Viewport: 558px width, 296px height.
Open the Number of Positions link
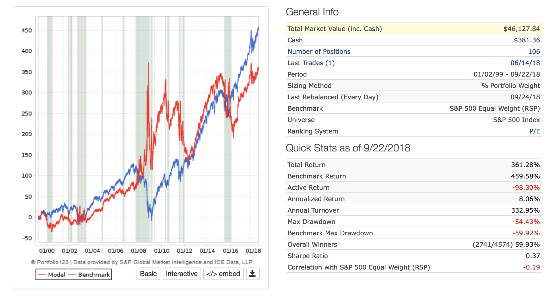point(319,52)
